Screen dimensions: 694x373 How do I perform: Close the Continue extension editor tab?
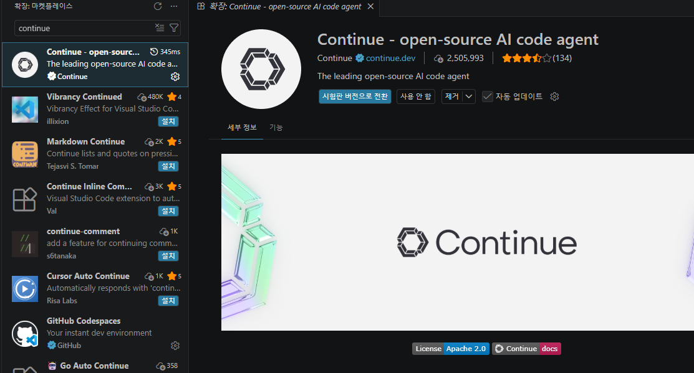pos(370,7)
